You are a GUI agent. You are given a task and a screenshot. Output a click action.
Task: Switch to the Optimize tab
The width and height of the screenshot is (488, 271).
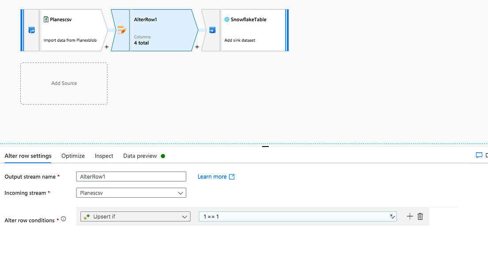(x=73, y=156)
